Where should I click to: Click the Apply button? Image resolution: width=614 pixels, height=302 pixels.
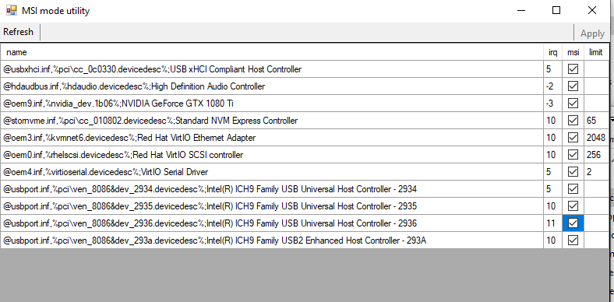[592, 33]
